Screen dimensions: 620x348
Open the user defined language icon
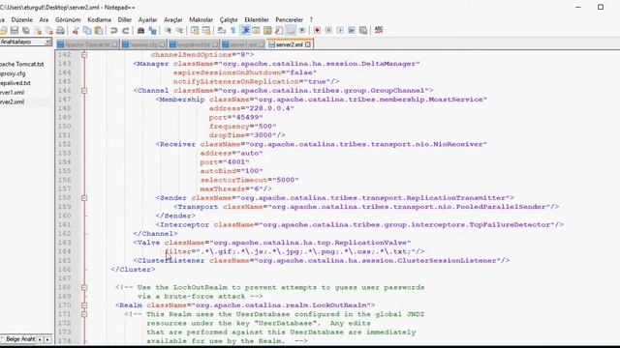(256, 30)
